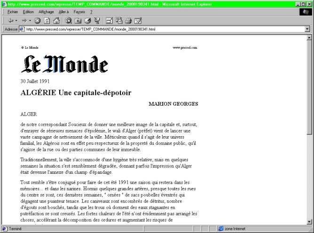Click the scrollbar down arrow
Screen dimensions: 314x233
pyautogui.click(x=309, y=222)
